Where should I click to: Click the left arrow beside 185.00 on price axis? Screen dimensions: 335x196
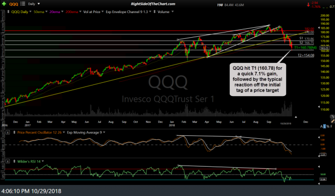[x=319, y=28]
